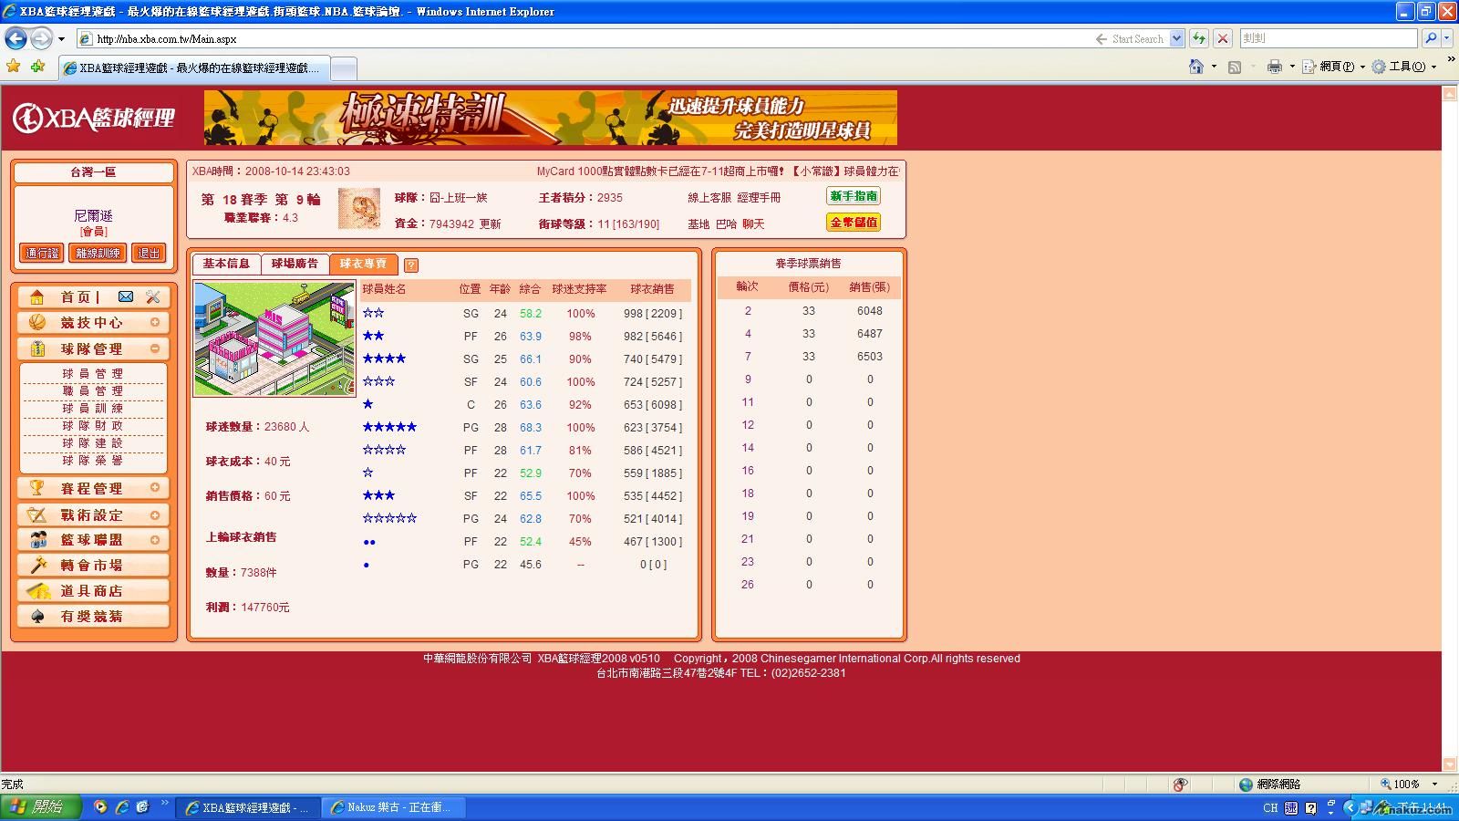The width and height of the screenshot is (1459, 821).
Task: Expand the 競技中心 menu section
Action: (x=155, y=322)
